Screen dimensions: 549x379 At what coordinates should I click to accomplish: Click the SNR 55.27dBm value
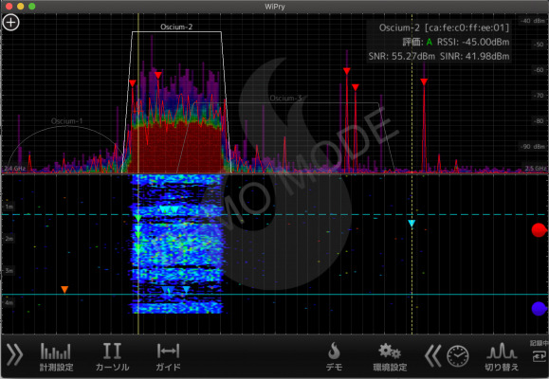tap(402, 56)
